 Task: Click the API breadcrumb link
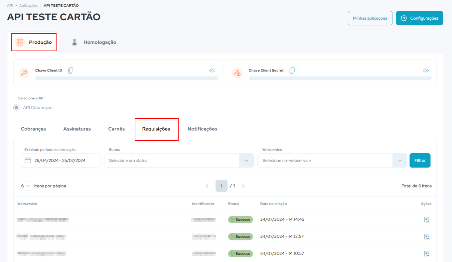(10, 6)
